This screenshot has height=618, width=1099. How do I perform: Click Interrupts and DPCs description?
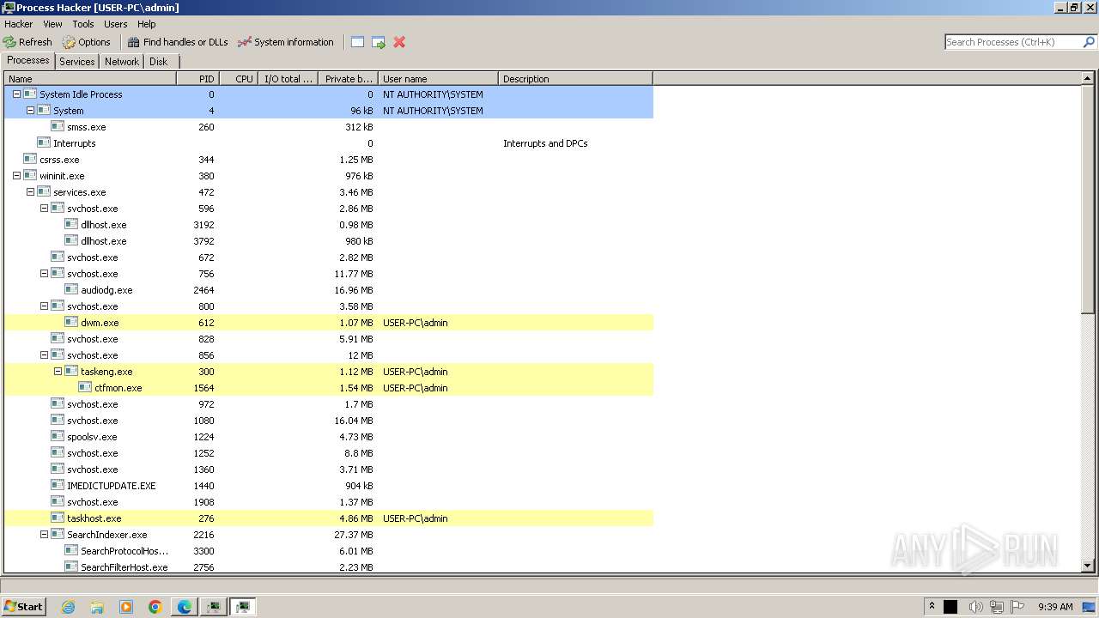click(545, 143)
